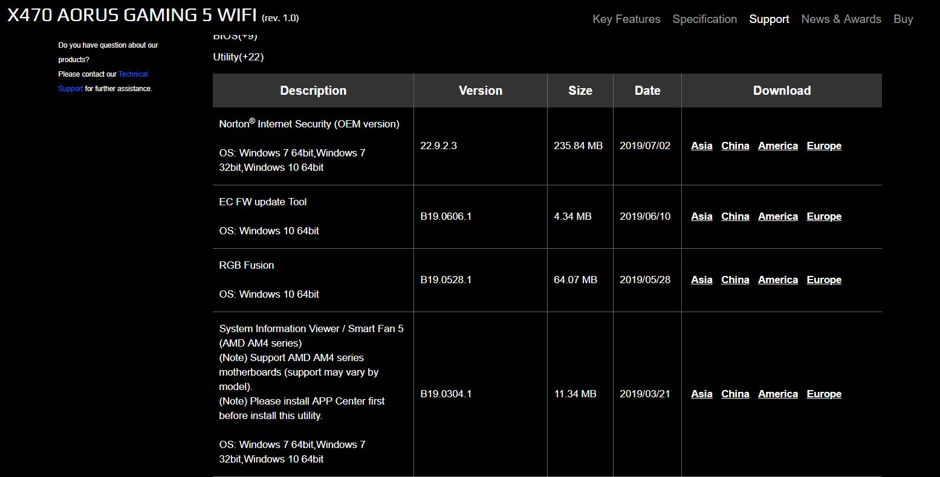Screen dimensions: 940x477
Task: Click the X470 AORUS GAMING 5 WIFI title
Action: [x=132, y=15]
